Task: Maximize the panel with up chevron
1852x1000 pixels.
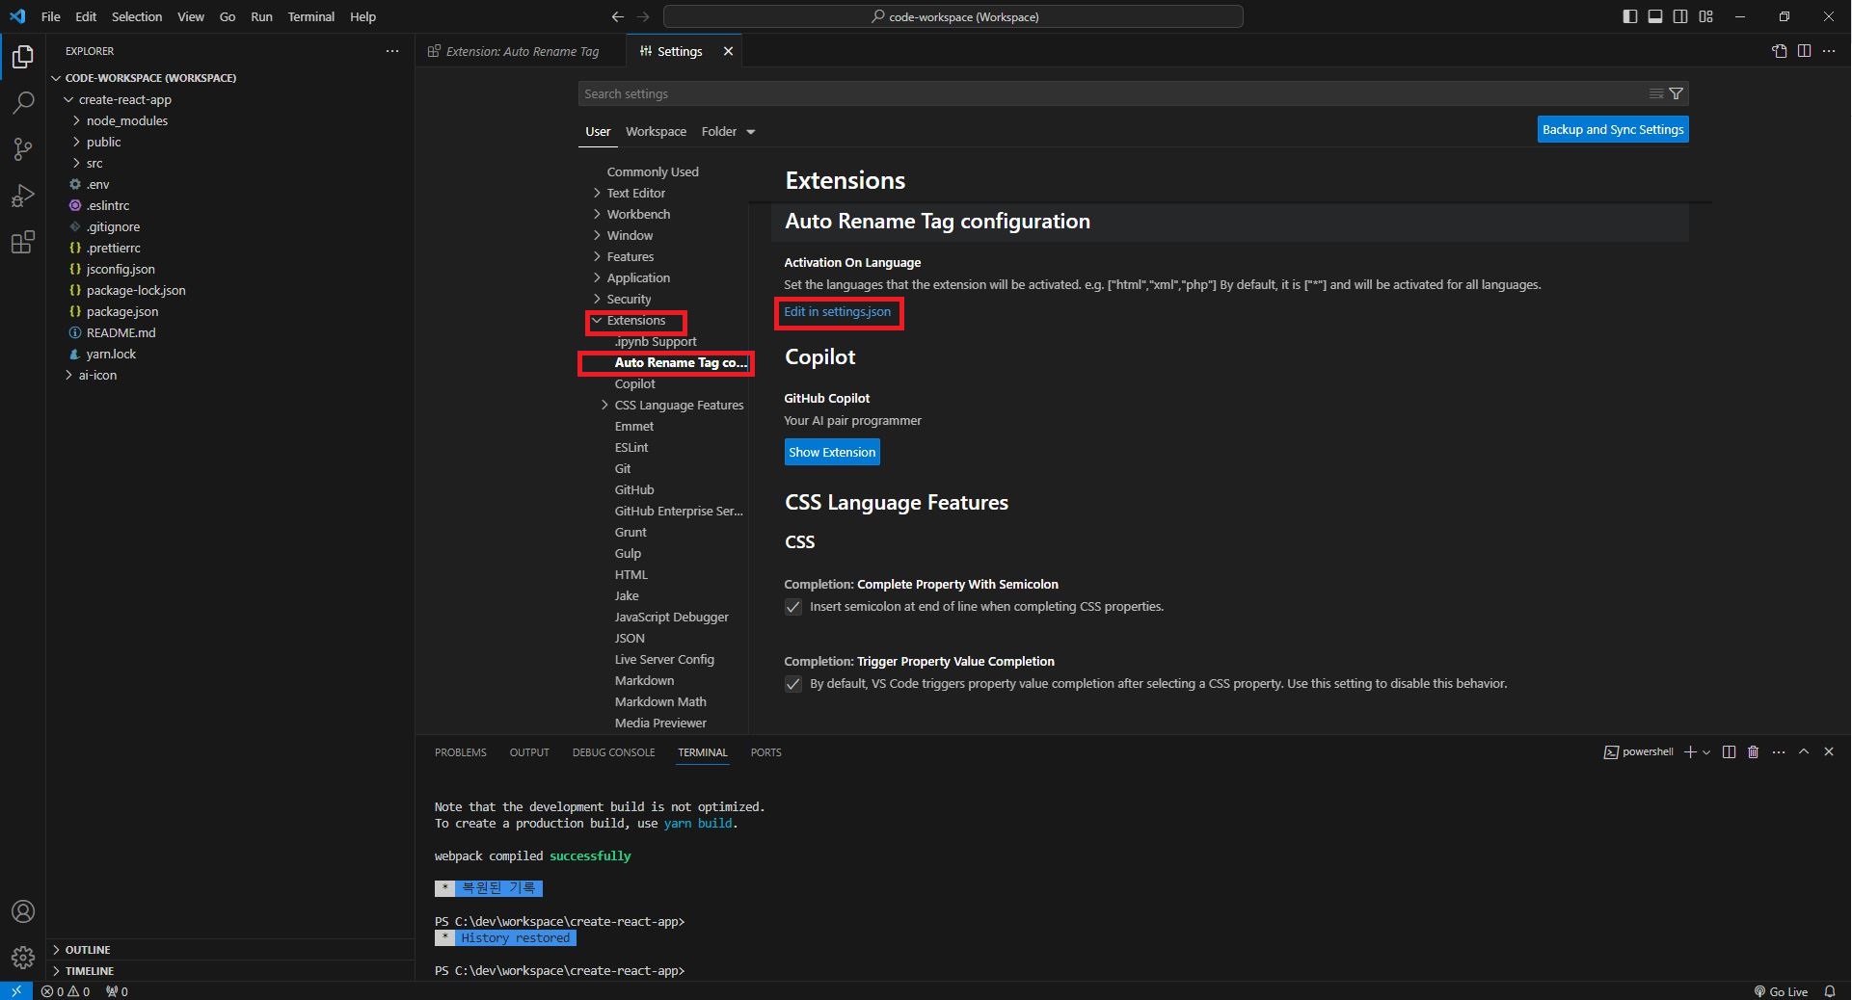Action: click(1803, 751)
